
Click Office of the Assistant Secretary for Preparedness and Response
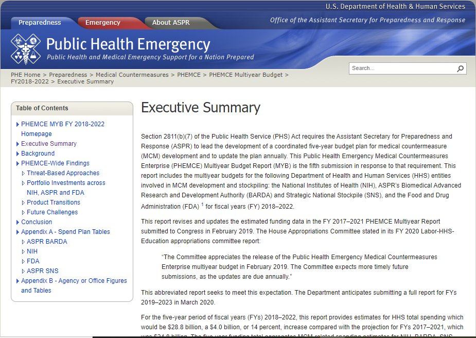[x=367, y=20]
